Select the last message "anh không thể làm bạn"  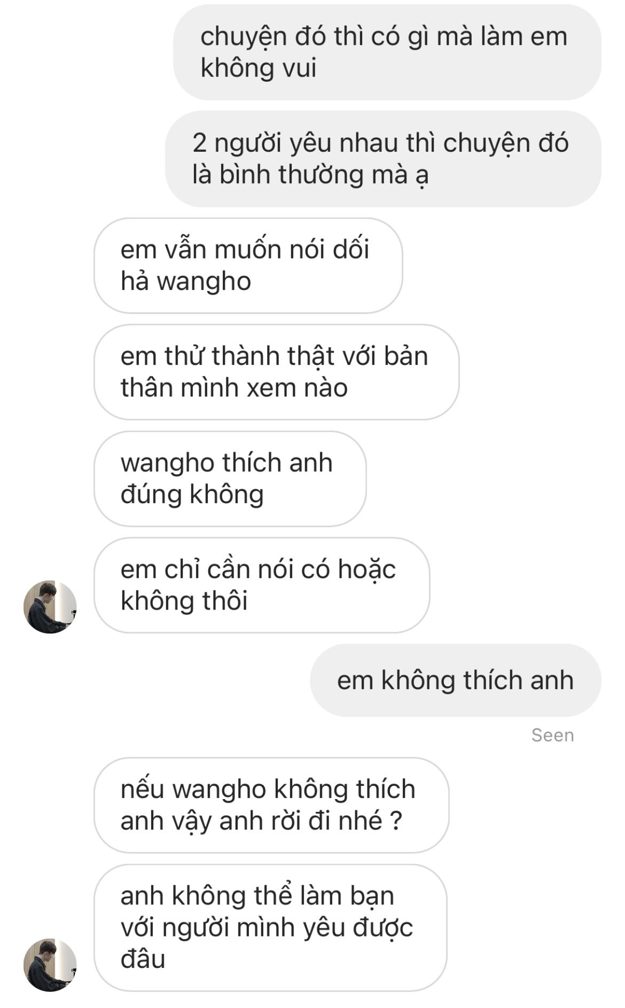pos(270,928)
